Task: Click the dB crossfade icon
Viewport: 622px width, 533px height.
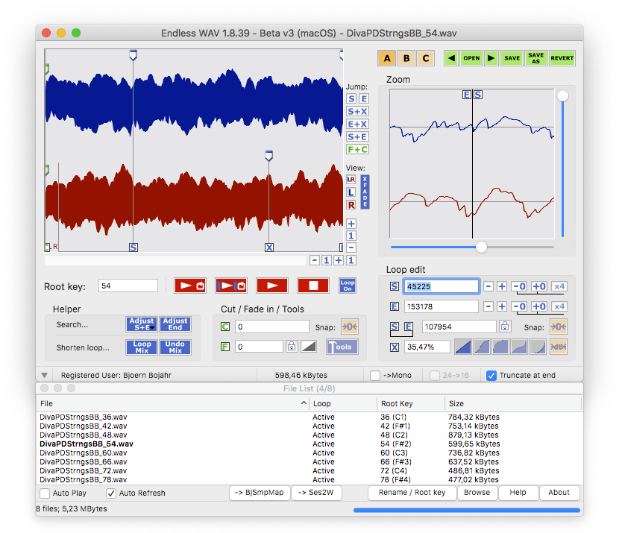Action: tap(558, 347)
